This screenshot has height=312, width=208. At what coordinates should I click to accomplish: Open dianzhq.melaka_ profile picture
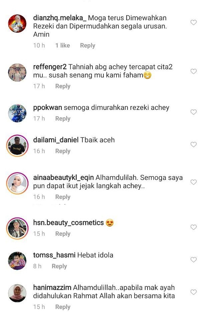click(17, 24)
